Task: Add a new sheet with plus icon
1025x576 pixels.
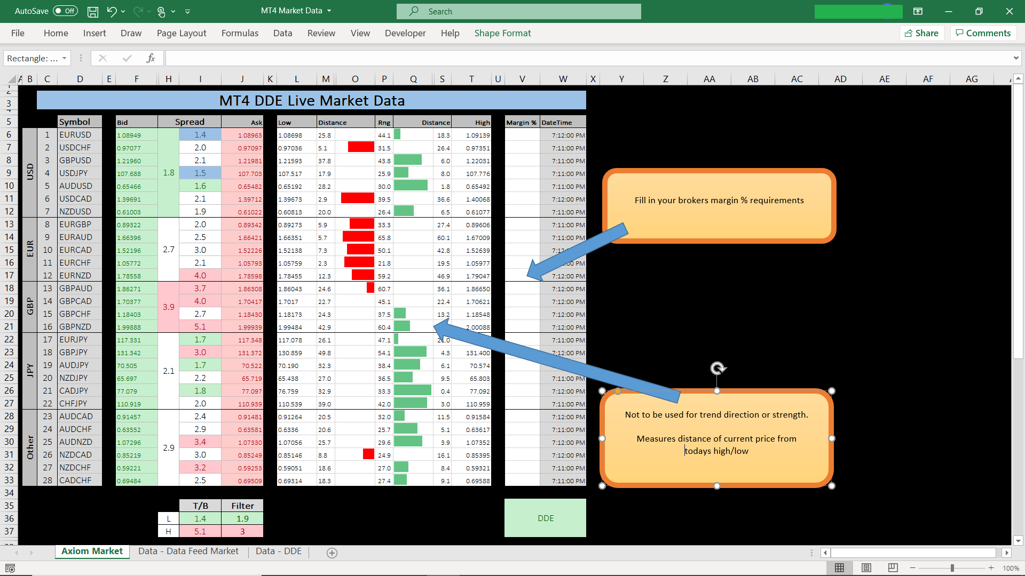Action: 332,553
